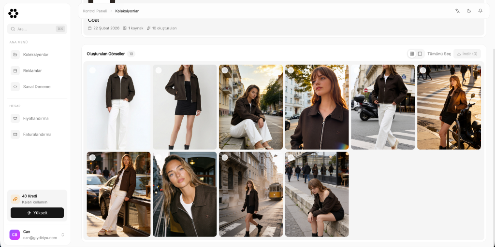This screenshot has width=495, height=247.
Task: Go to Reklamlar in the sidebar
Action: click(x=32, y=70)
